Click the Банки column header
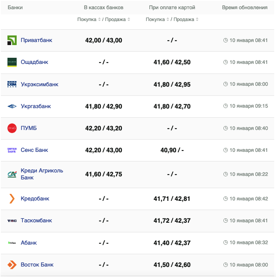This screenshot has height=277, width=276. (x=15, y=8)
